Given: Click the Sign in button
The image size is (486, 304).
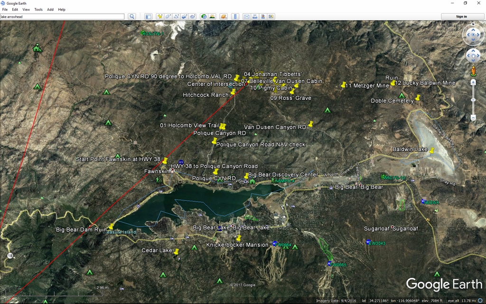Looking at the screenshot, I should 461,17.
